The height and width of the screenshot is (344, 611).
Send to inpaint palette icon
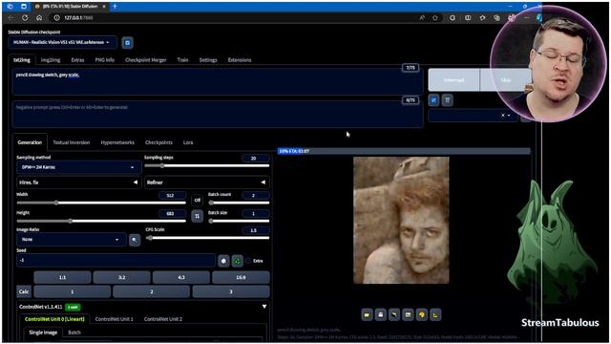click(422, 314)
